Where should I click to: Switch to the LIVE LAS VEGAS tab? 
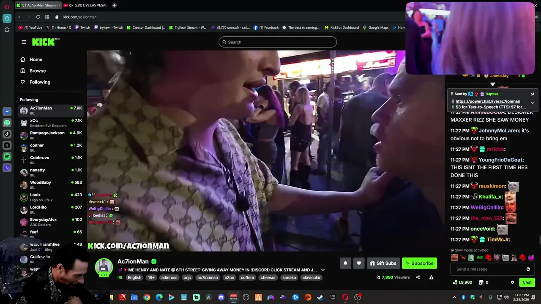pyautogui.click(x=86, y=5)
